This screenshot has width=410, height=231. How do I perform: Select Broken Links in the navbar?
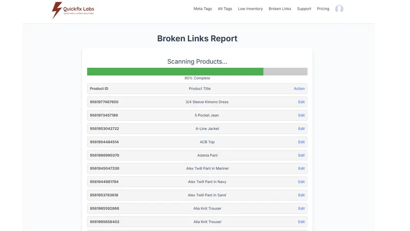(x=280, y=9)
